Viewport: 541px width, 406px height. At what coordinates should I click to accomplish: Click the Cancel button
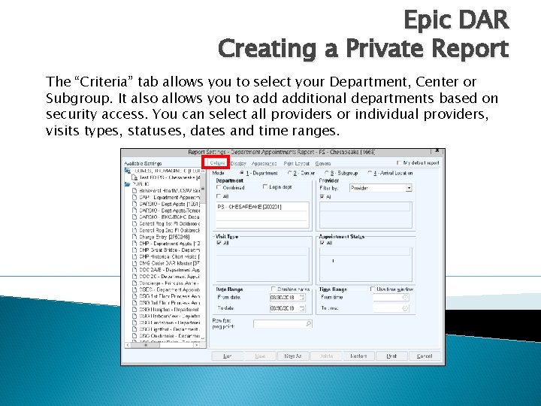point(425,356)
